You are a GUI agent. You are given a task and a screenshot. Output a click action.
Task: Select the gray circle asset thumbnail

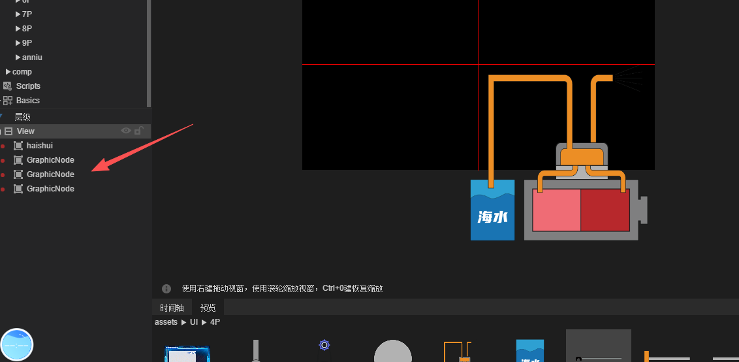pyautogui.click(x=392, y=352)
